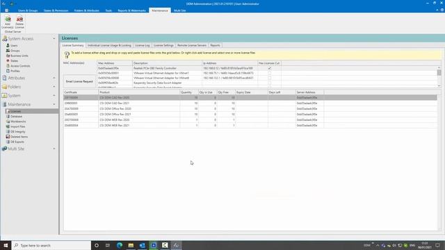Sort licenses by Quantity column
This screenshot has height=250, width=445.
pos(189,92)
